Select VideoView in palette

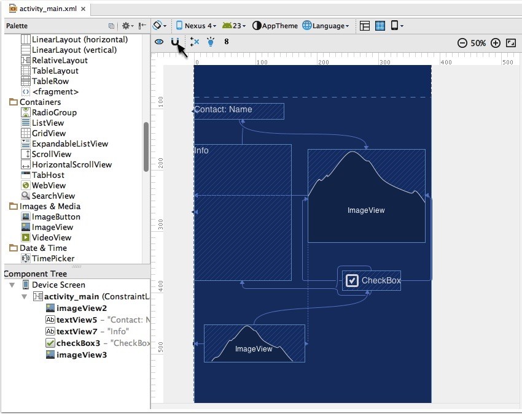click(46, 237)
